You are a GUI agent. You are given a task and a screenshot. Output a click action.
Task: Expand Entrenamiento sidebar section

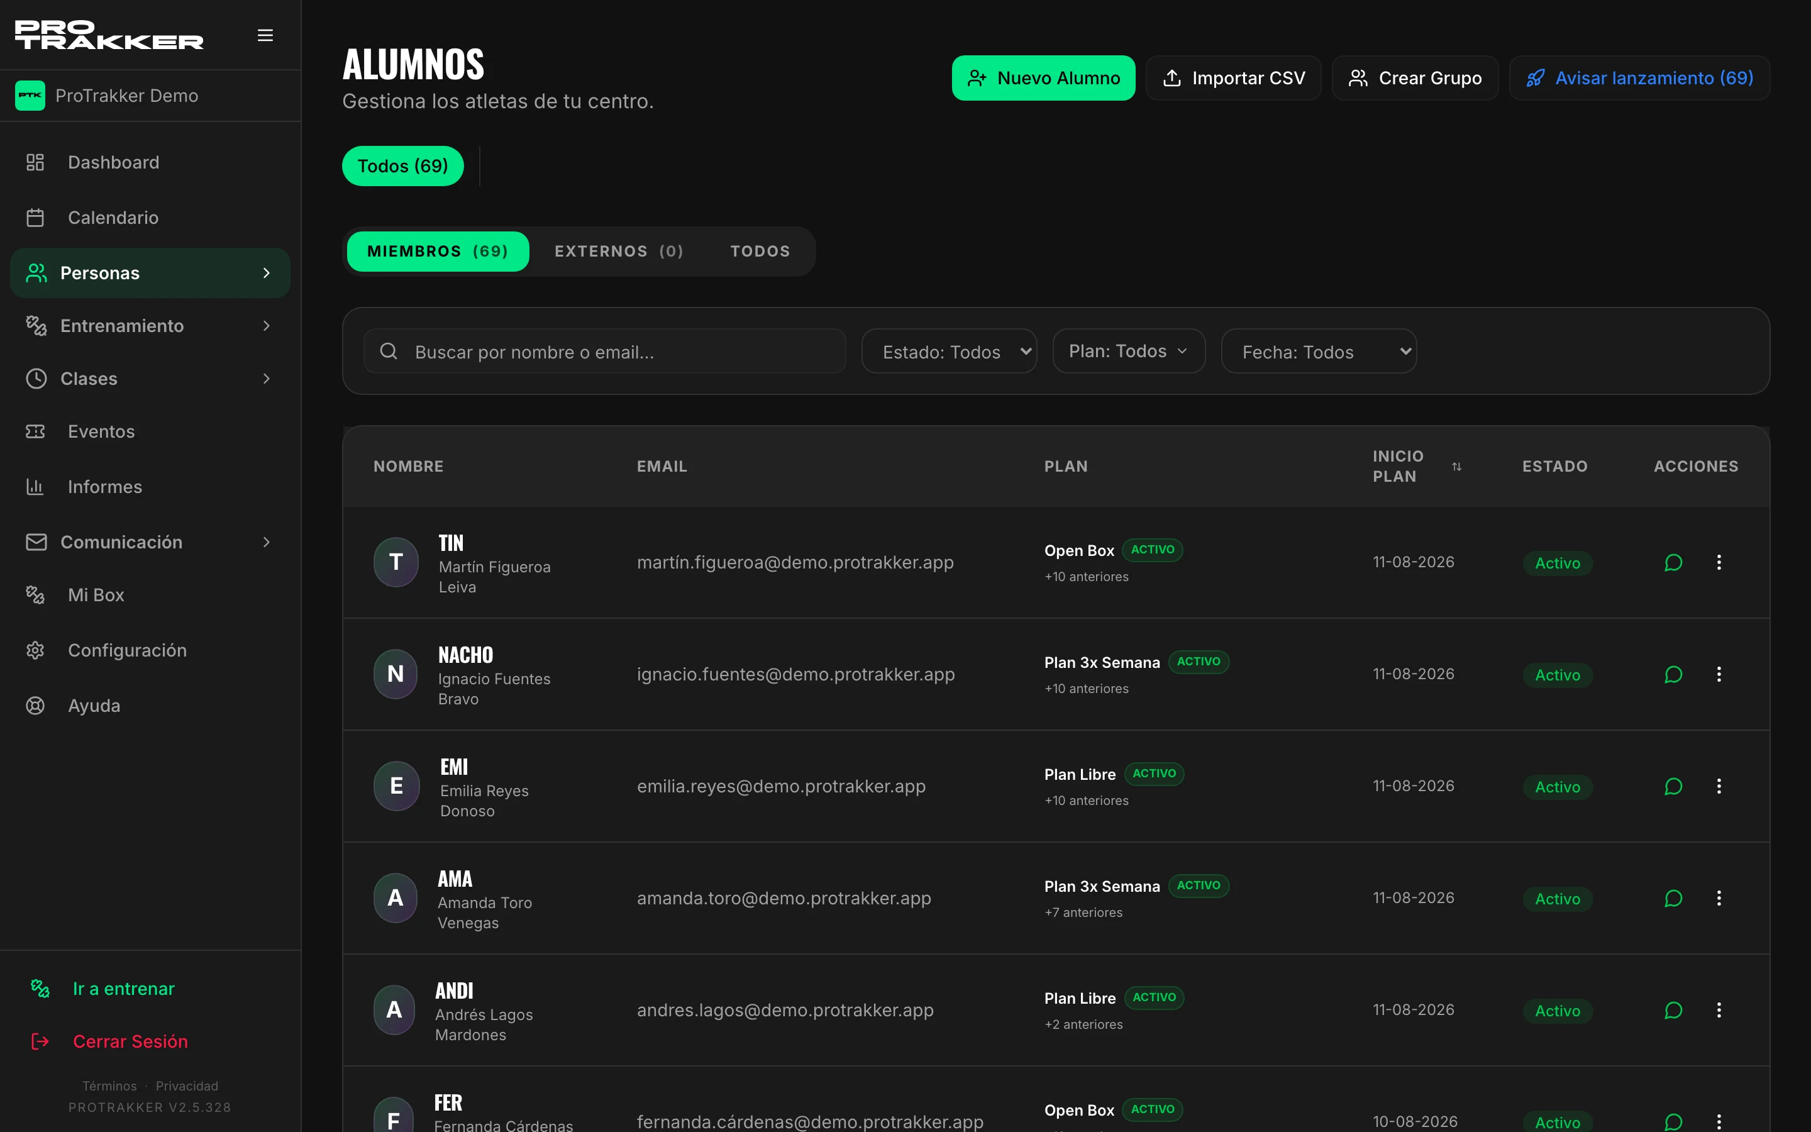click(150, 326)
